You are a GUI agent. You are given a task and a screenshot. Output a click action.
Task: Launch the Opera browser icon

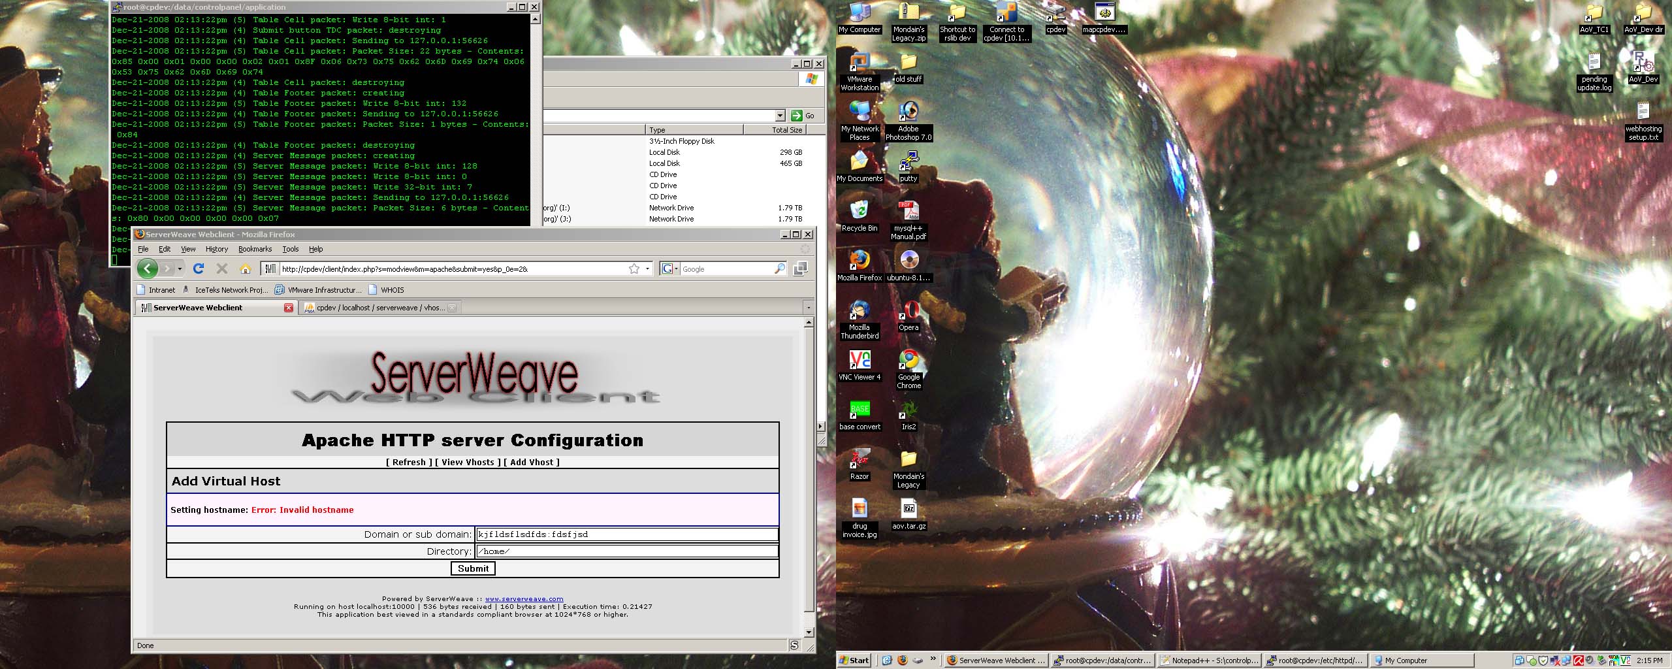(908, 316)
